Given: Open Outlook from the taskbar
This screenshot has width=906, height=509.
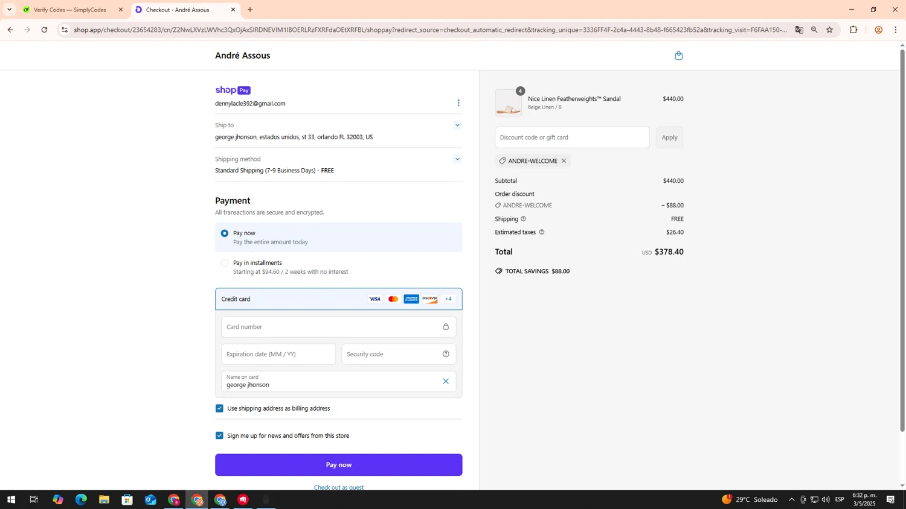Looking at the screenshot, I should pyautogui.click(x=150, y=499).
